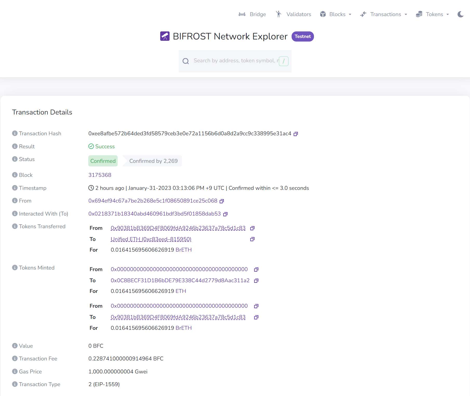Open the BrETH token in Tokens Transferred

point(184,250)
